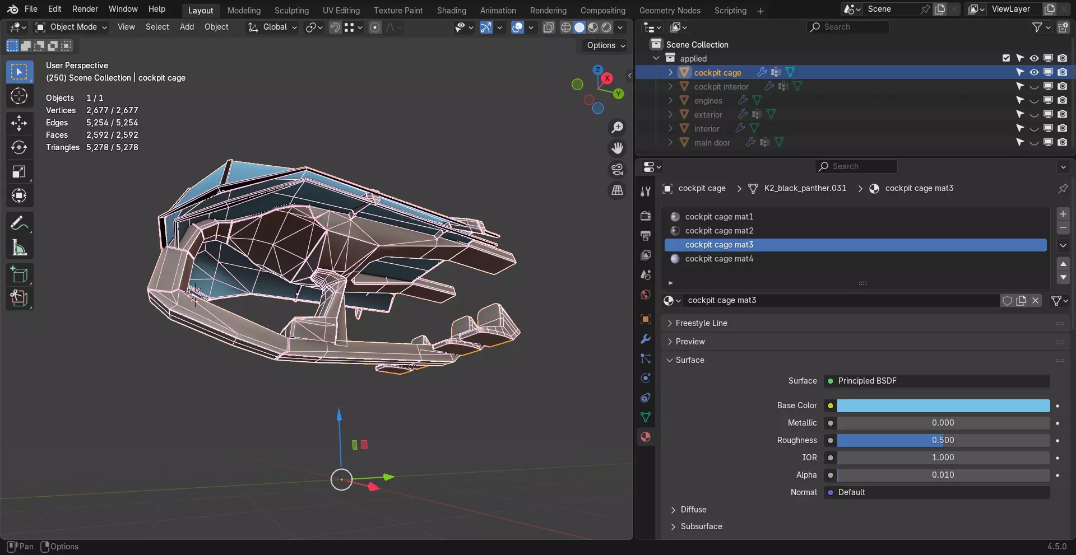This screenshot has height=555, width=1076.
Task: Show cockpit interior in viewport
Action: 1034,87
